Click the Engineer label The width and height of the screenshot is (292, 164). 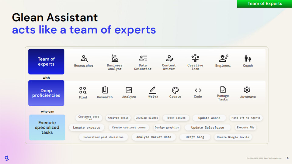click(223, 66)
